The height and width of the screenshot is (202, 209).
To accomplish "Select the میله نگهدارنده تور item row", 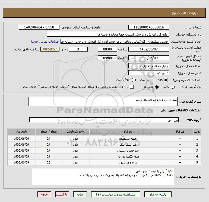I will coord(104,156).
